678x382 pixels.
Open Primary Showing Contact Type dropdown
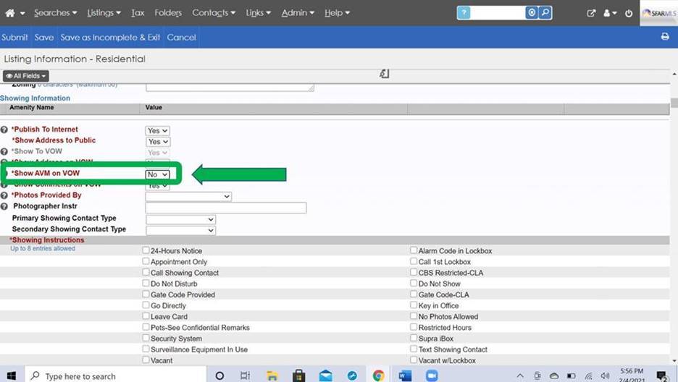point(180,219)
